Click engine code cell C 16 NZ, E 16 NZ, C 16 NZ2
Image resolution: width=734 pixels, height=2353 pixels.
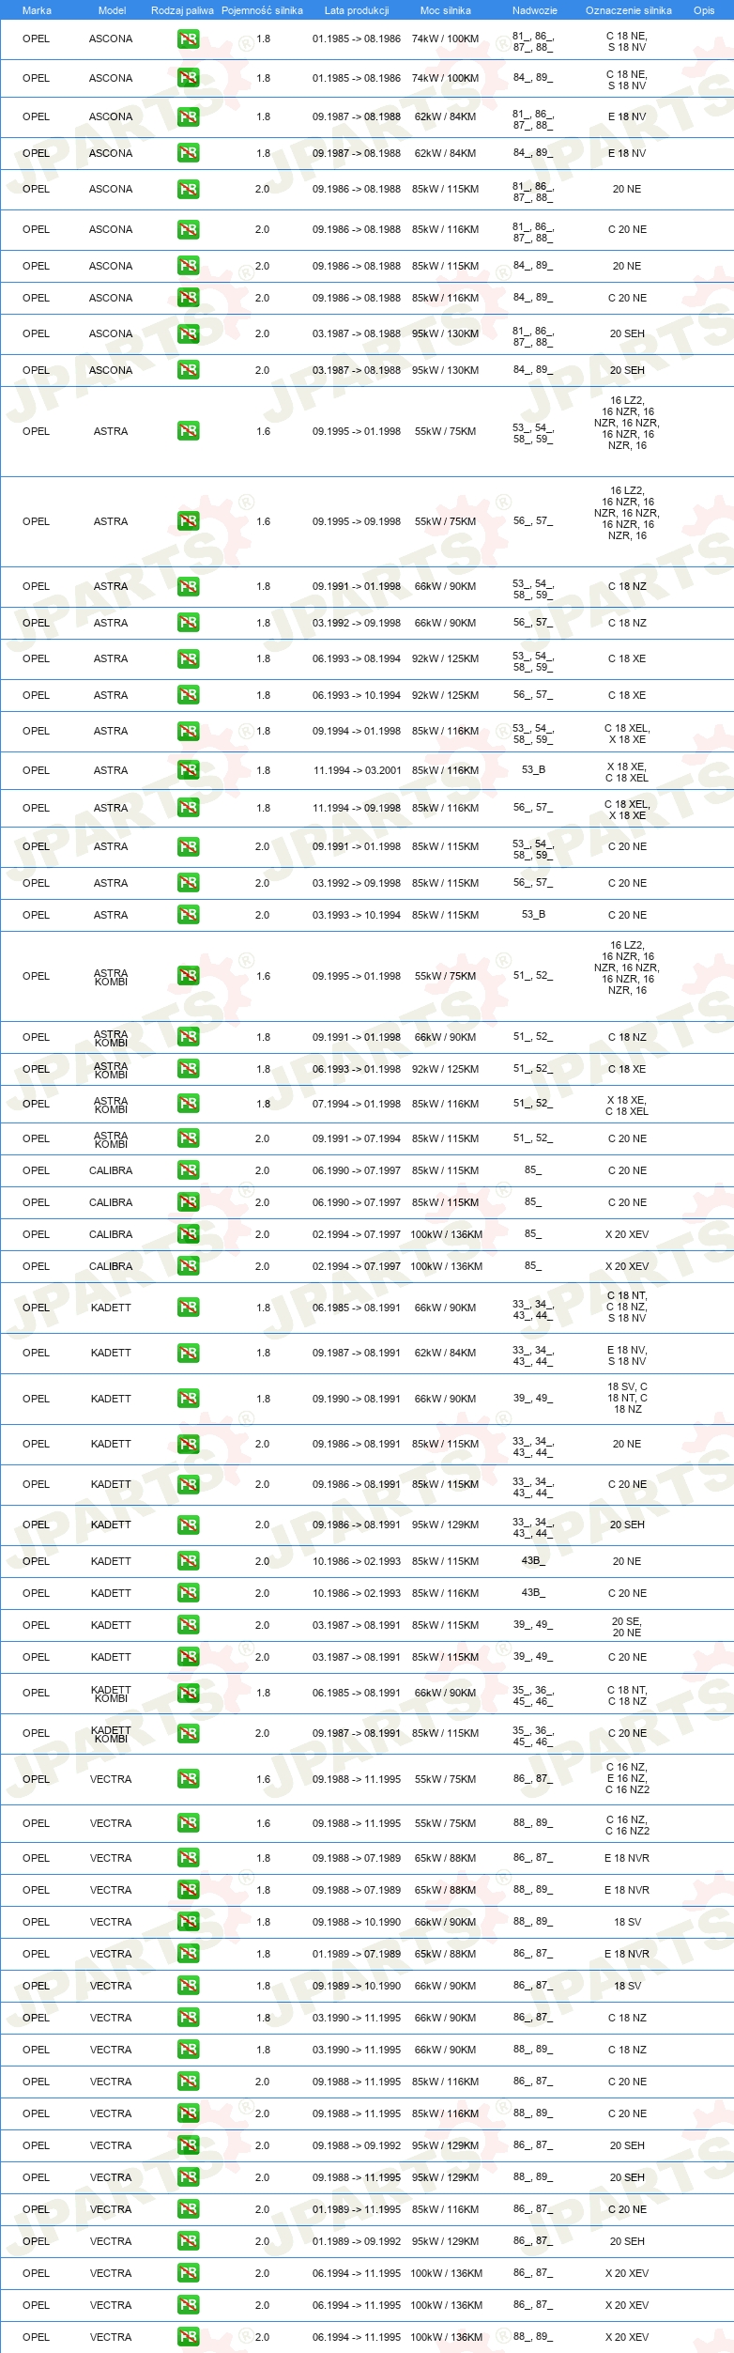pyautogui.click(x=627, y=1778)
